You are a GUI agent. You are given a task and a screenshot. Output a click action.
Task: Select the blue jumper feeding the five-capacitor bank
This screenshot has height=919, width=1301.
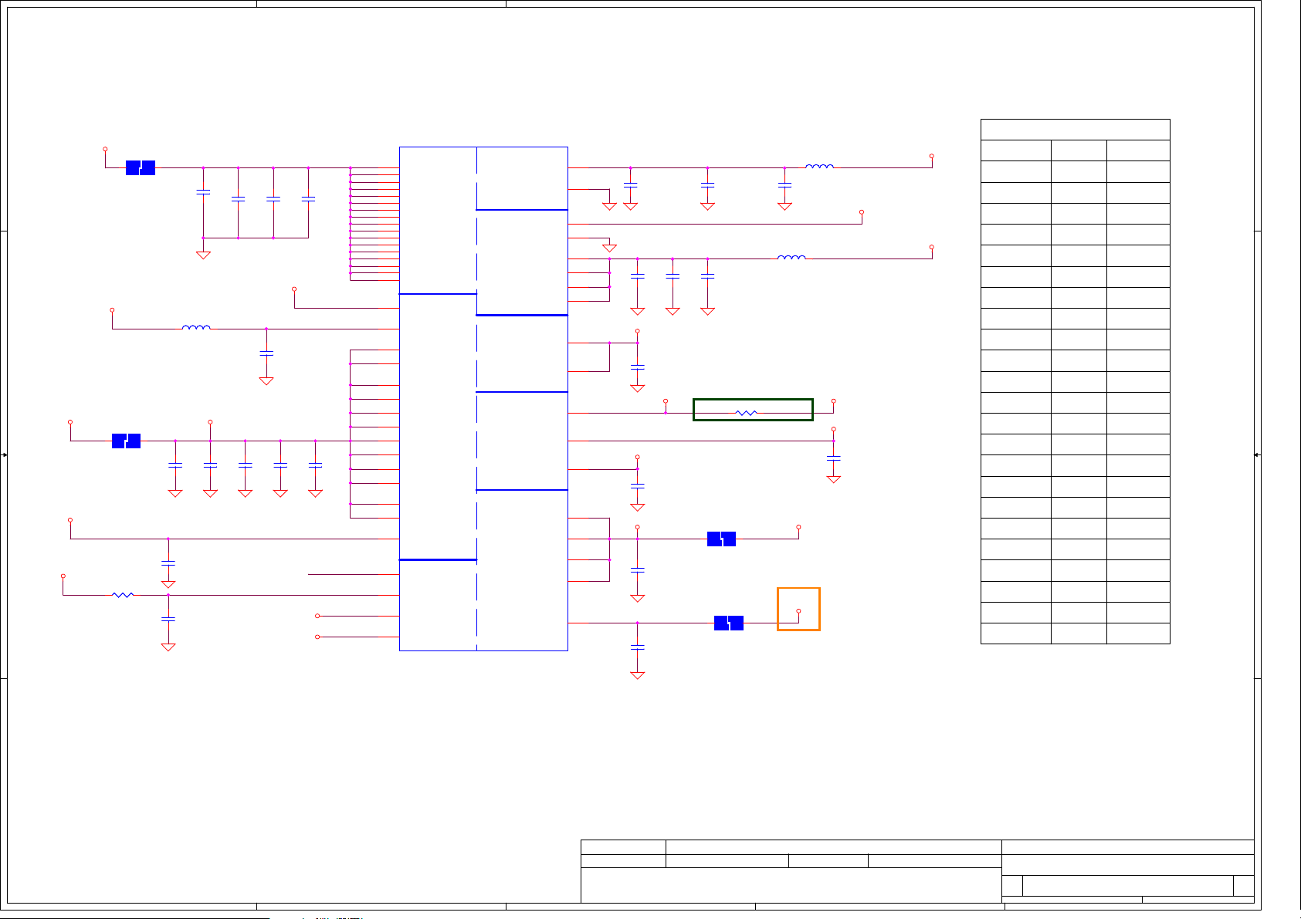tap(126, 441)
